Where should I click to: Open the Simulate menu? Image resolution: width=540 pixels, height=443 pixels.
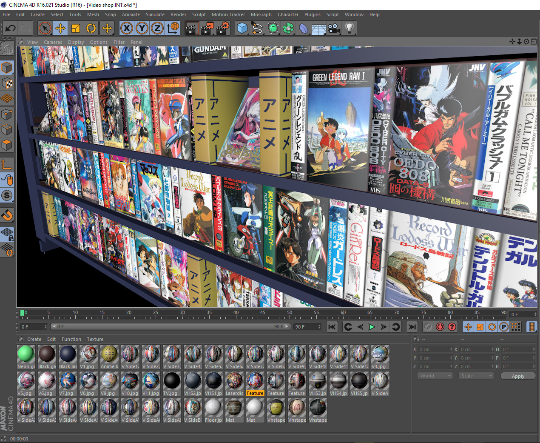pyautogui.click(x=155, y=14)
